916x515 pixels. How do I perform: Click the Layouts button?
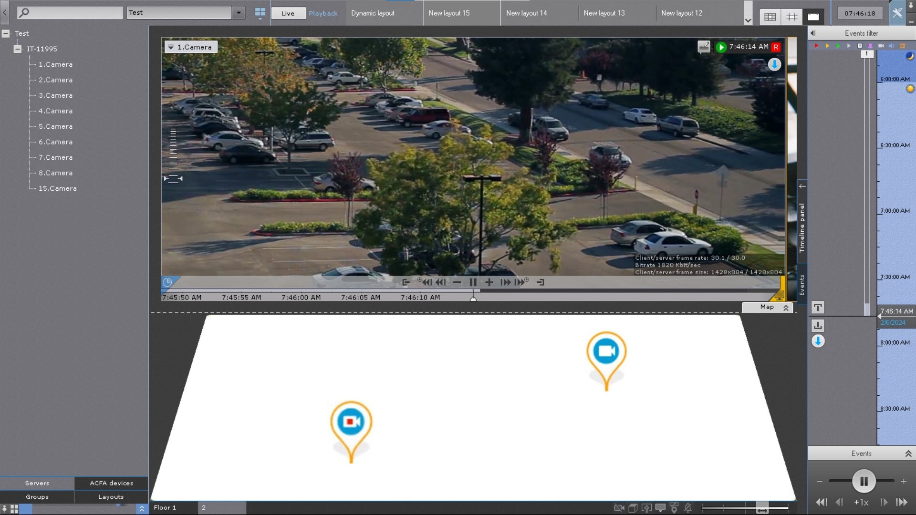point(111,497)
